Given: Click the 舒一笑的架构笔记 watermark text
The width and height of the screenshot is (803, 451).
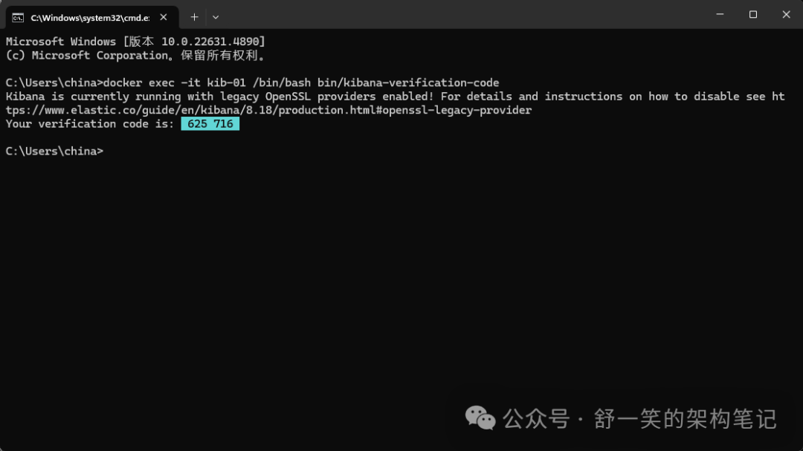Looking at the screenshot, I should pyautogui.click(x=686, y=419).
